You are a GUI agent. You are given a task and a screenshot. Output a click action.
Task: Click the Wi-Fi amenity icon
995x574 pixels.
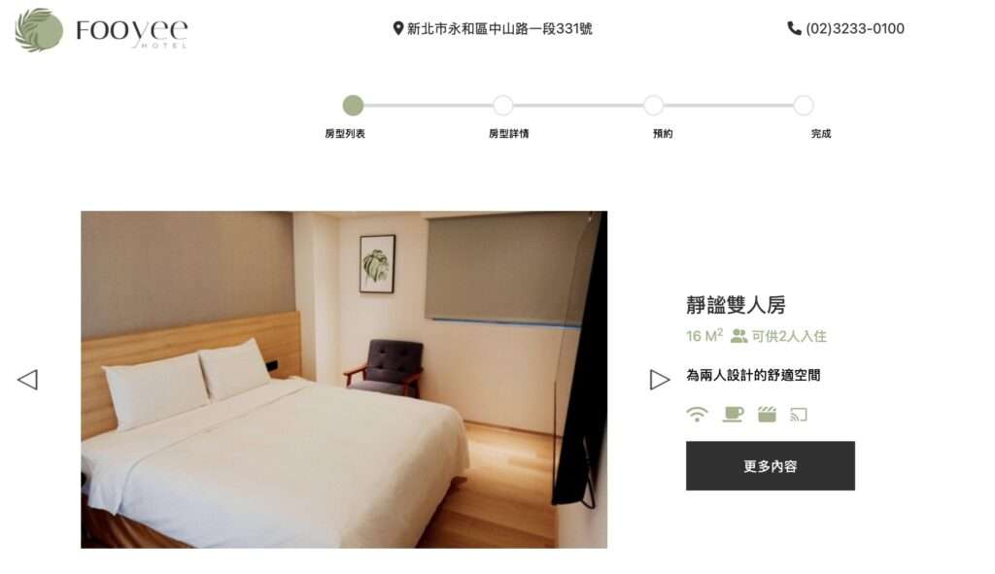pos(697,414)
